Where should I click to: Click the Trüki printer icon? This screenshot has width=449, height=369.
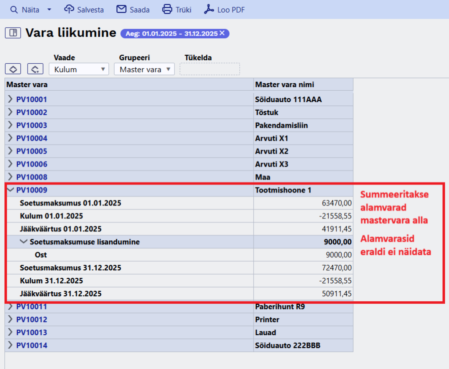coord(167,9)
